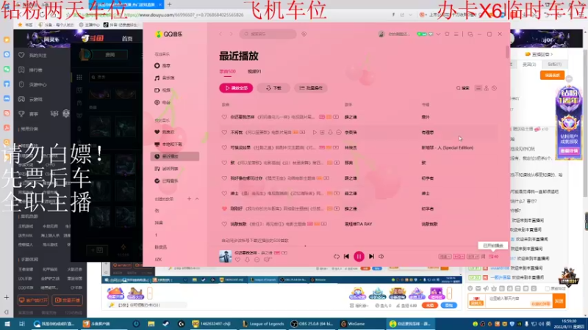Like the song 可惜没如果
The image size is (588, 330).
tap(224, 148)
